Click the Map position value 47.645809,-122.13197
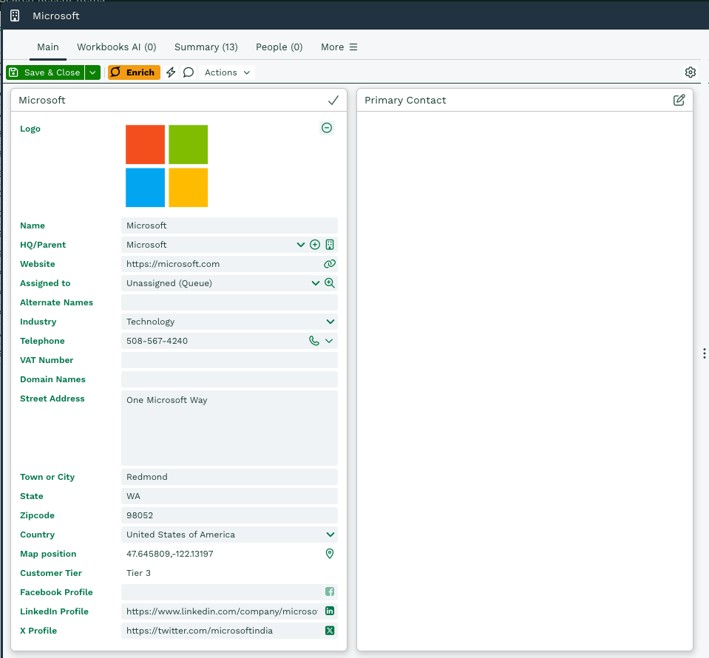This screenshot has height=658, width=709. pos(169,554)
